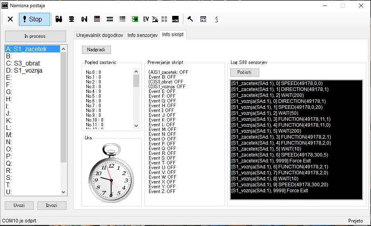
Task: Select event C: S3_obrat in list
Action: coord(23,64)
